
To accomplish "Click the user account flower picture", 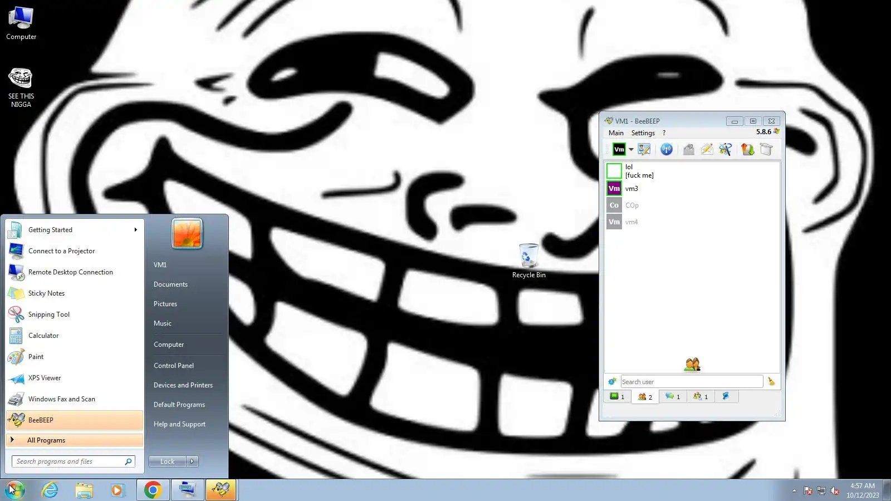I will (x=187, y=233).
